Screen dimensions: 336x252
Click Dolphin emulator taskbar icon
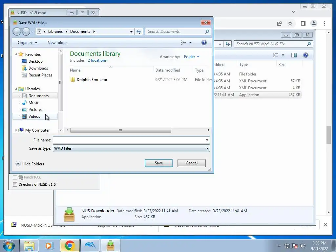[90, 245]
